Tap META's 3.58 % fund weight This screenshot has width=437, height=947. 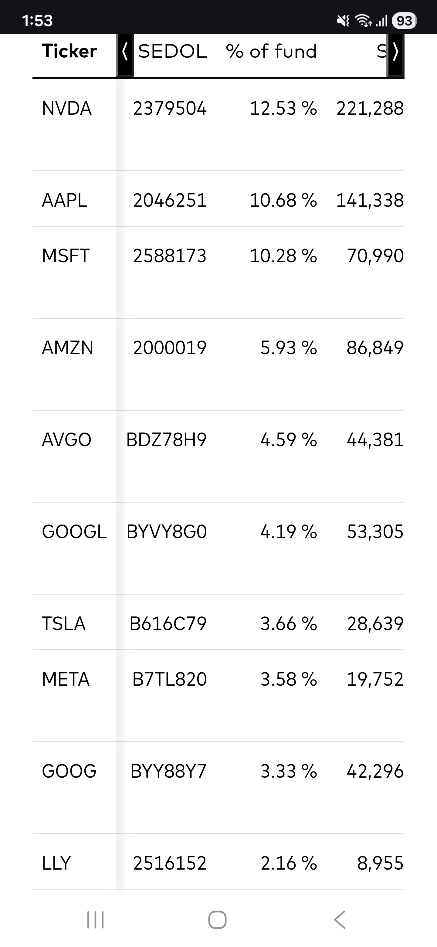point(289,679)
